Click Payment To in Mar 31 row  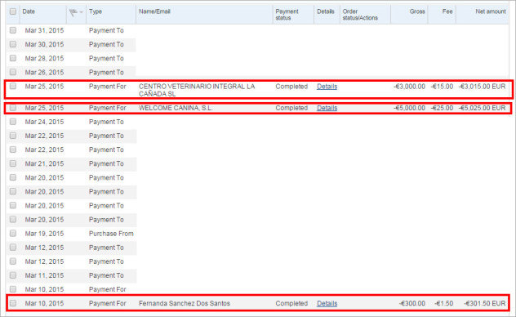[x=106, y=30]
